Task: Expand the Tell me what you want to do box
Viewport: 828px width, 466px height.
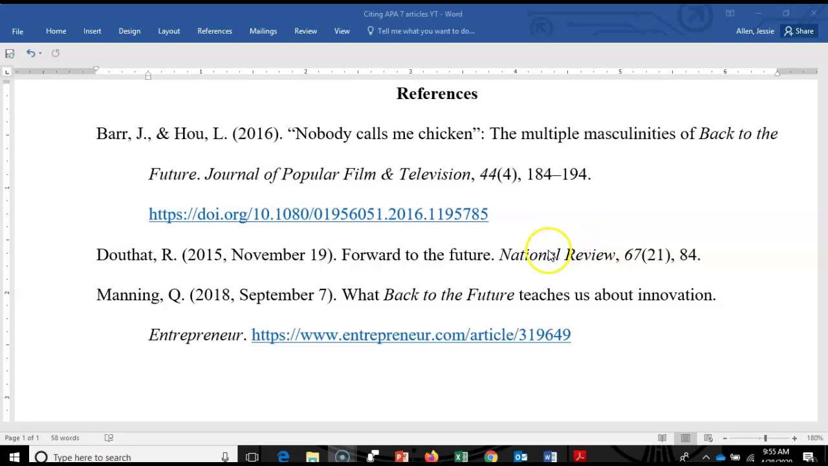Action: point(426,30)
